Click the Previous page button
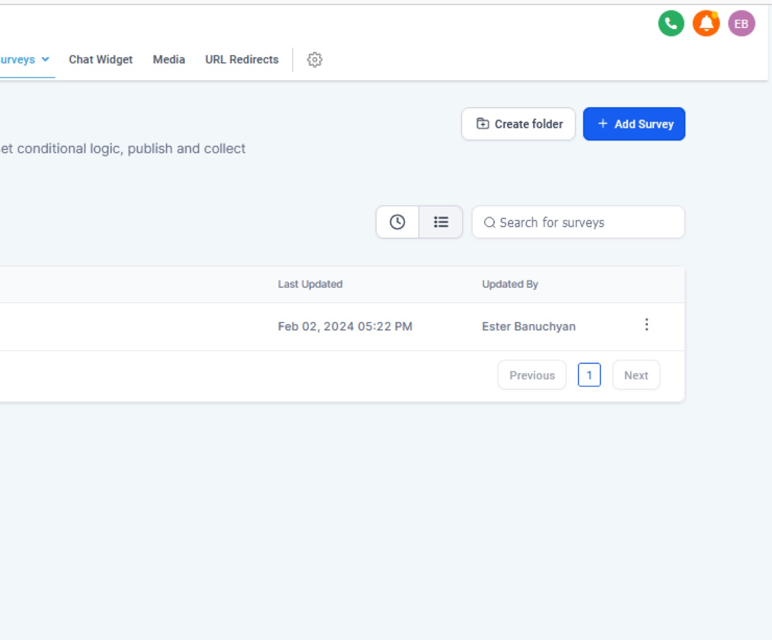 click(x=532, y=375)
